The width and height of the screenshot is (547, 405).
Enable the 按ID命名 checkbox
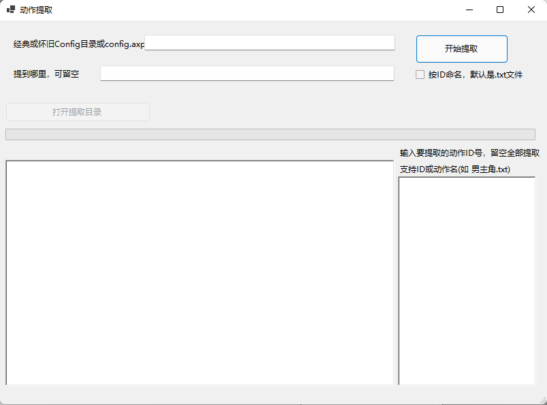420,74
